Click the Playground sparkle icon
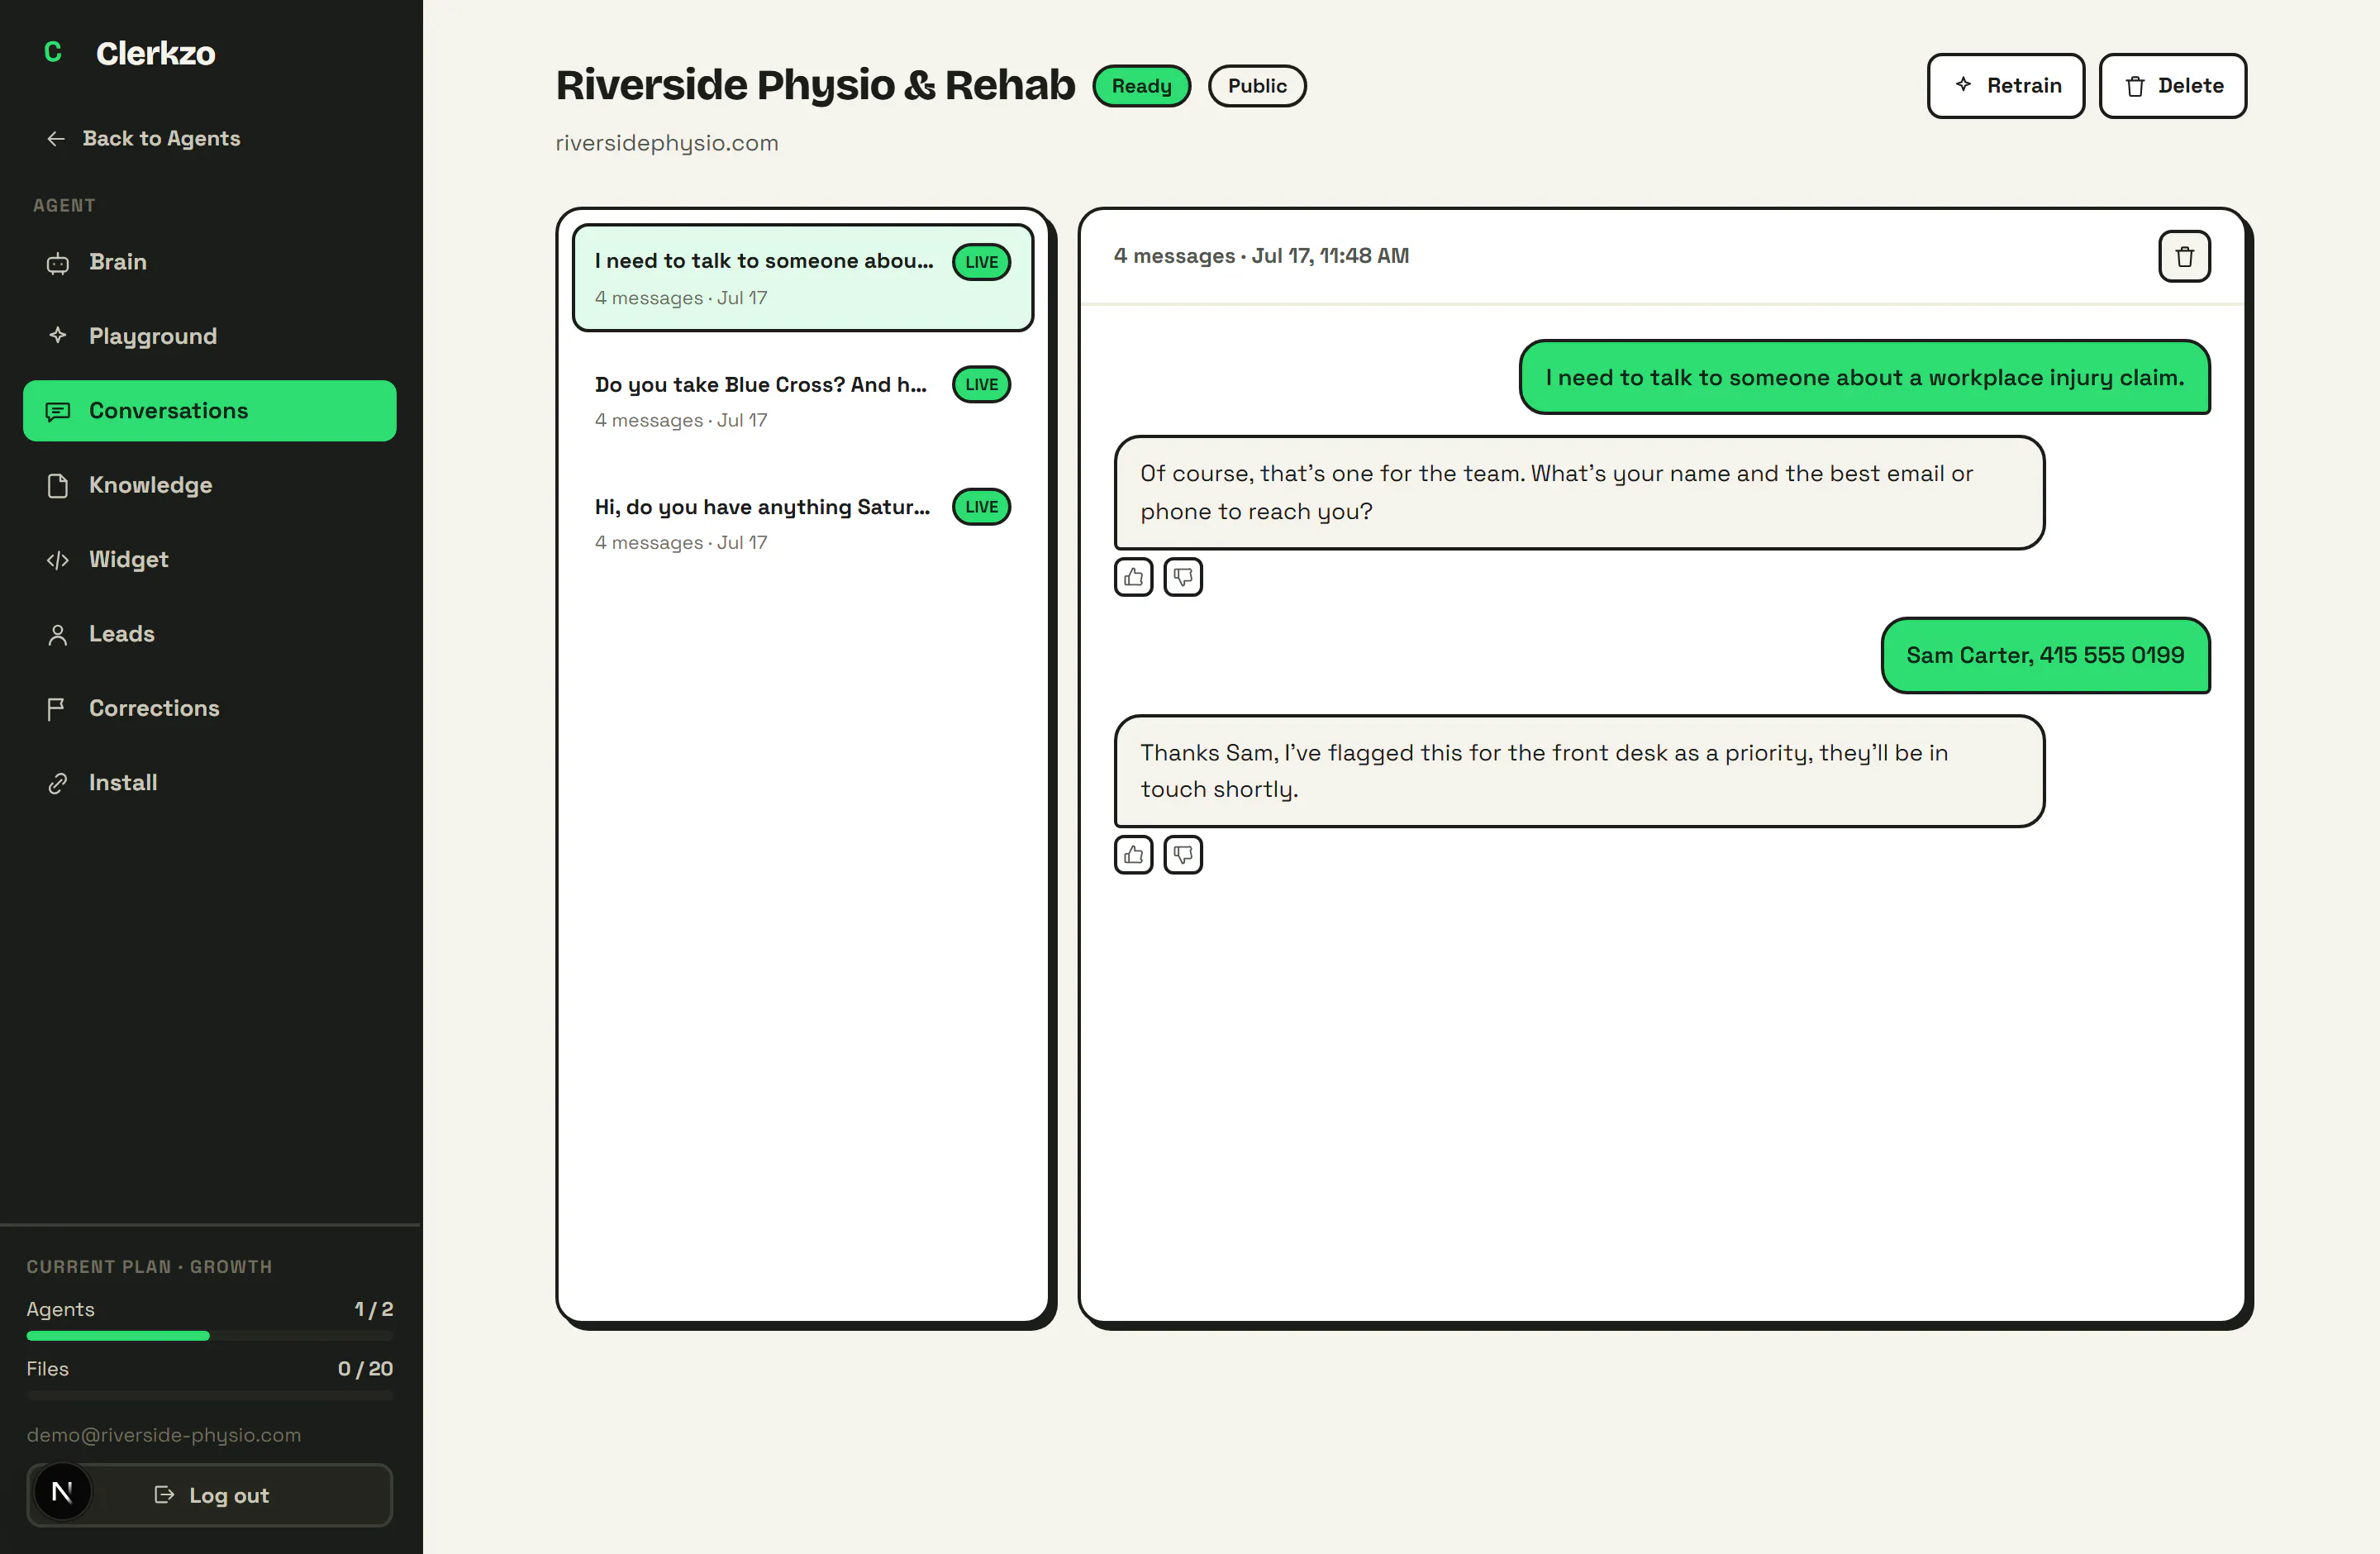This screenshot has width=2380, height=1554. tap(57, 335)
